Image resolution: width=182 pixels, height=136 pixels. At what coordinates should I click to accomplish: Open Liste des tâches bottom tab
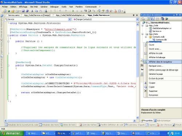point(88,125)
